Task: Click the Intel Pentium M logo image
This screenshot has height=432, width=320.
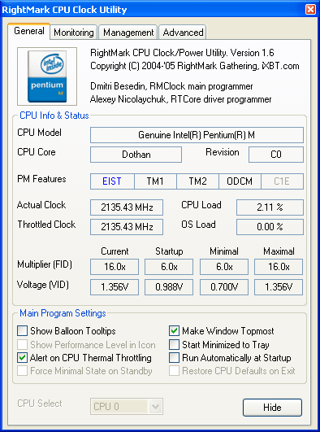Action: pos(47,76)
